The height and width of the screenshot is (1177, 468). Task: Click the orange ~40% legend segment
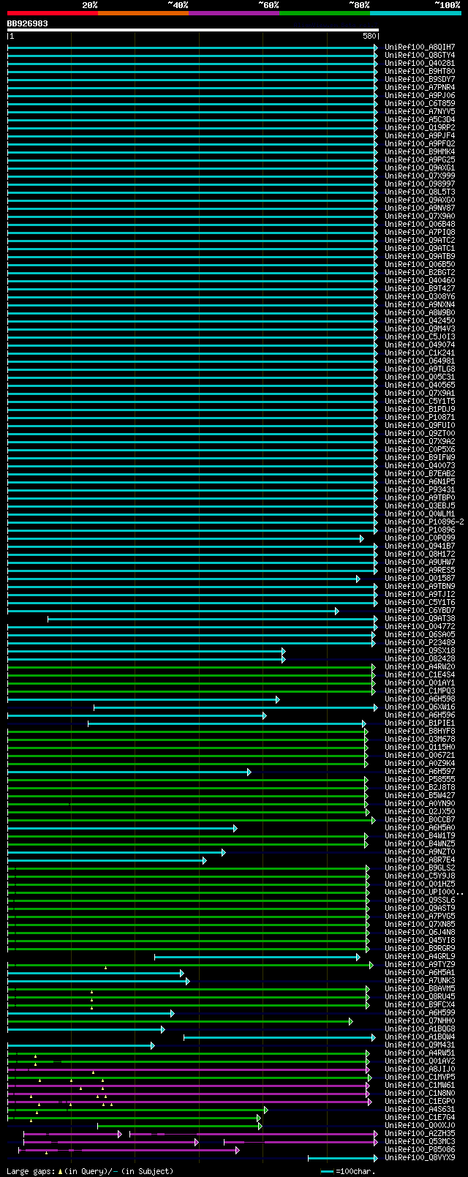pyautogui.click(x=143, y=13)
